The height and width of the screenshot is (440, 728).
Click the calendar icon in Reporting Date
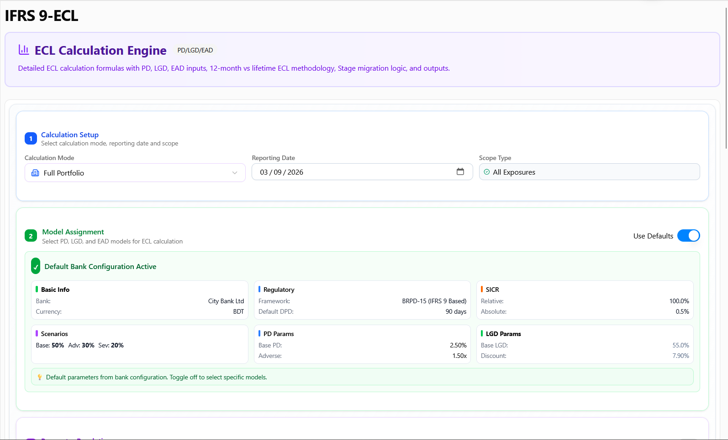460,172
